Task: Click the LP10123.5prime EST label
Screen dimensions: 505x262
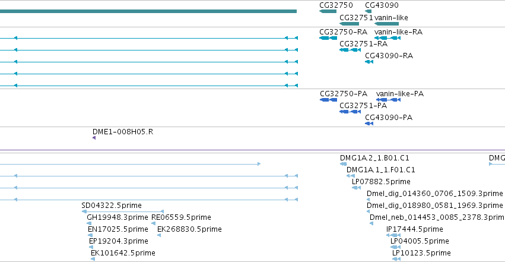Action: coord(421,253)
